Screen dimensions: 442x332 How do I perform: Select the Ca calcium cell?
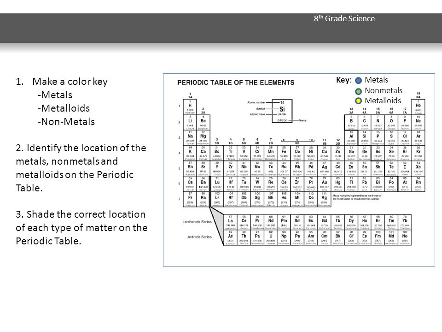pyautogui.click(x=203, y=153)
